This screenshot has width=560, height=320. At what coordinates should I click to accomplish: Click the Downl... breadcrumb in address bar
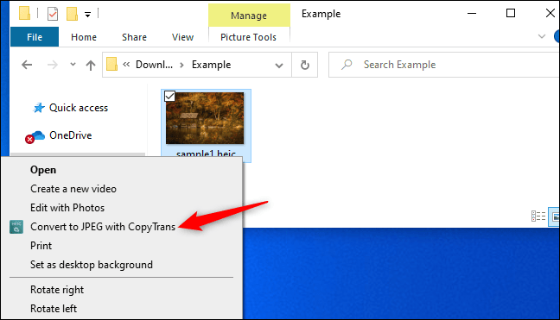coord(154,65)
